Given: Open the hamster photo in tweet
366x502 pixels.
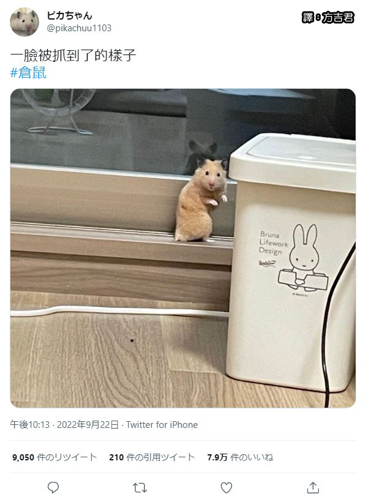Looking at the screenshot, I should coord(183,248).
